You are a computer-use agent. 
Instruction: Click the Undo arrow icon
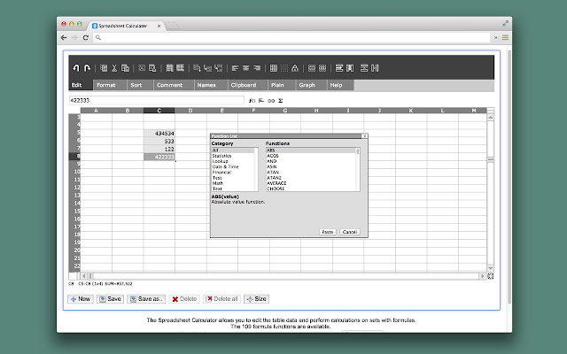point(76,68)
